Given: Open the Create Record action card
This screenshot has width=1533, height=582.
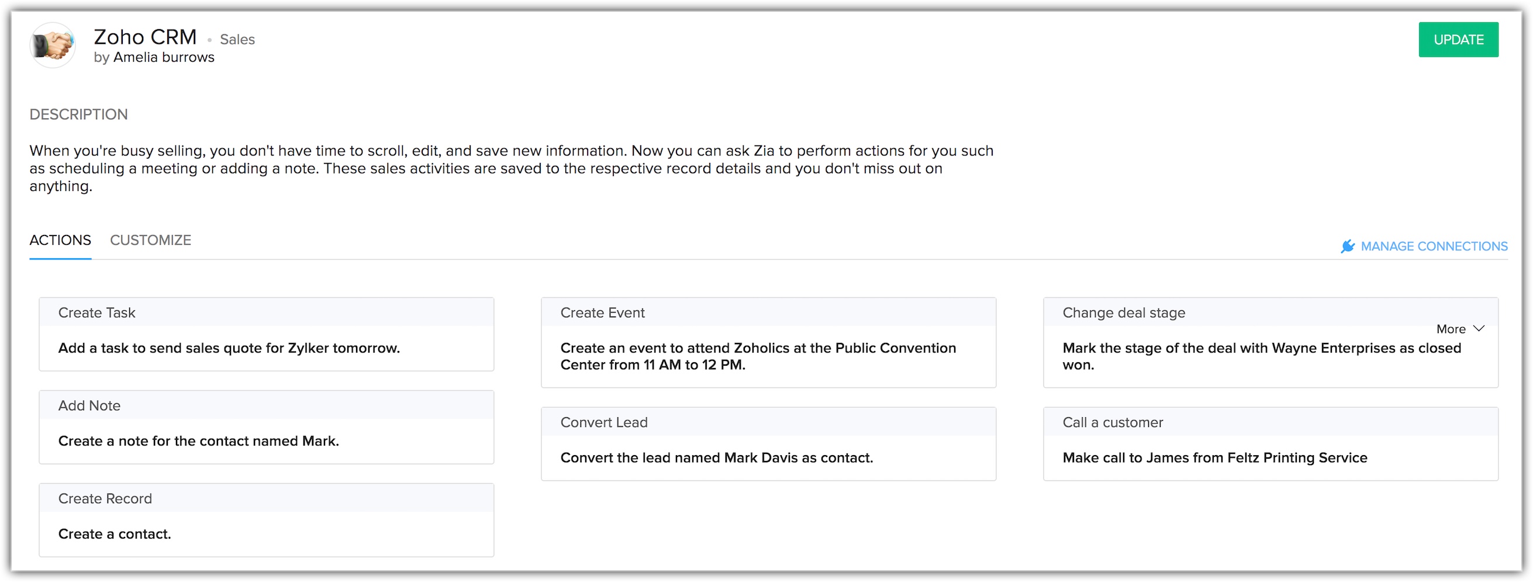Looking at the screenshot, I should pos(266,519).
